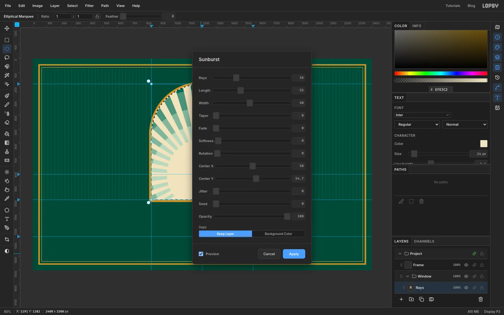Collapse the Project group
The height and width of the screenshot is (315, 504).
pos(400,254)
